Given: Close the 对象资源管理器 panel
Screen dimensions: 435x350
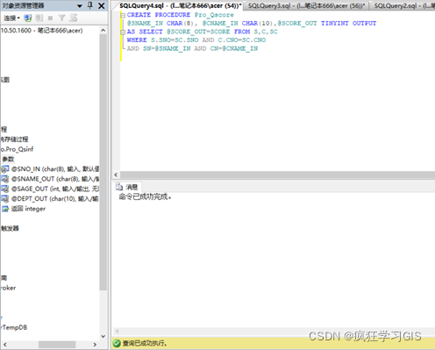Looking at the screenshot, I should tap(102, 5).
